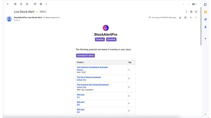Screen dimensions: 211x118
Task: Star the Low Stock Alert email
Action: (x=180, y=17)
